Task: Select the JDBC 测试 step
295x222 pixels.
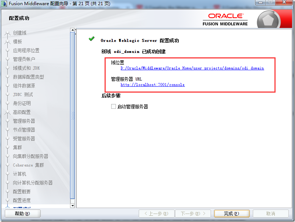Action: pos(23,94)
